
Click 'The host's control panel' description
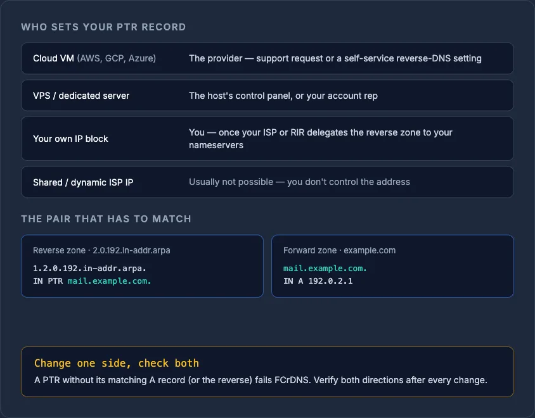click(283, 96)
